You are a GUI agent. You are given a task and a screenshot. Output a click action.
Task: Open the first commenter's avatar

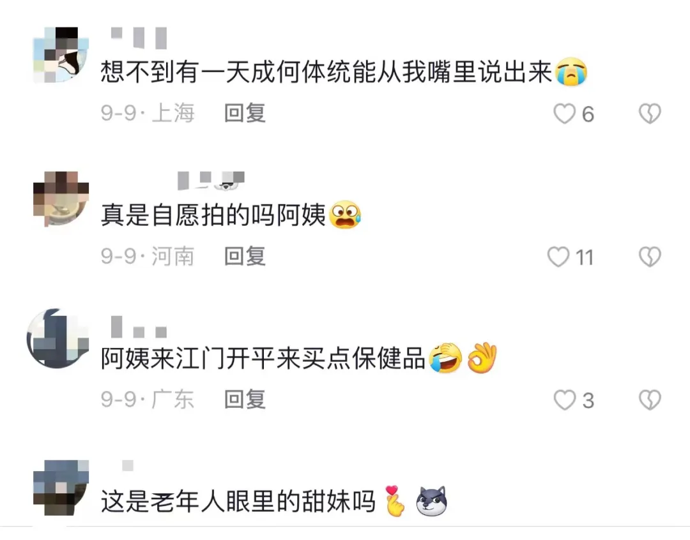pyautogui.click(x=61, y=54)
